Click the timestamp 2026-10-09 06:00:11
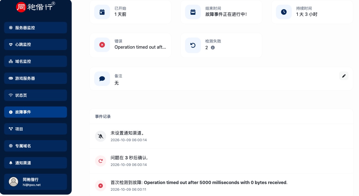Image resolution: width=359 pixels, height=196 pixels. [129, 190]
